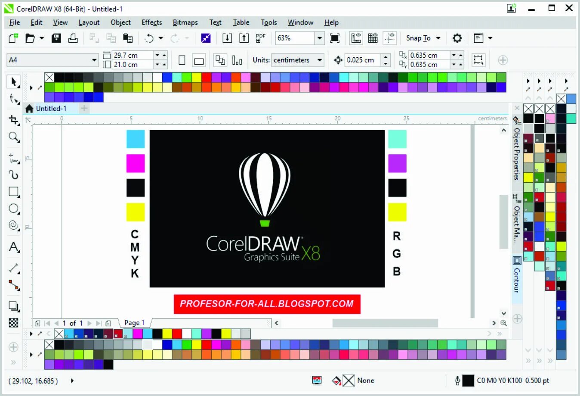
Task: Toggle Current Page layout button
Action: (237, 60)
